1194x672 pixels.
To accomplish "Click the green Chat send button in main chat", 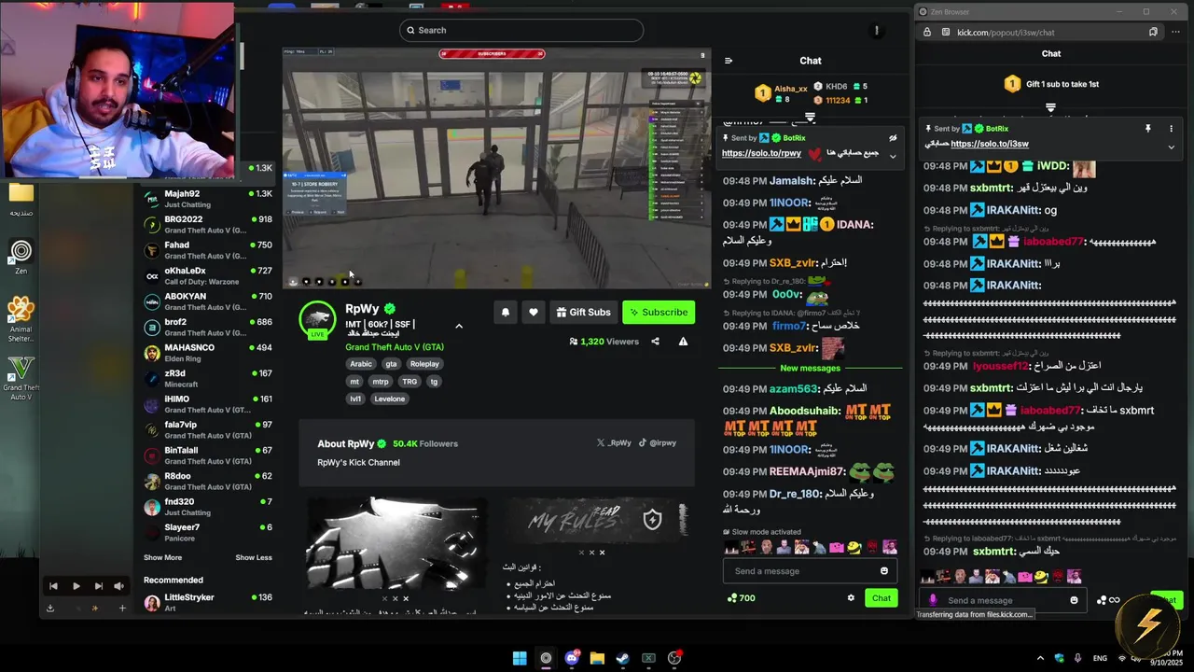I will [882, 598].
